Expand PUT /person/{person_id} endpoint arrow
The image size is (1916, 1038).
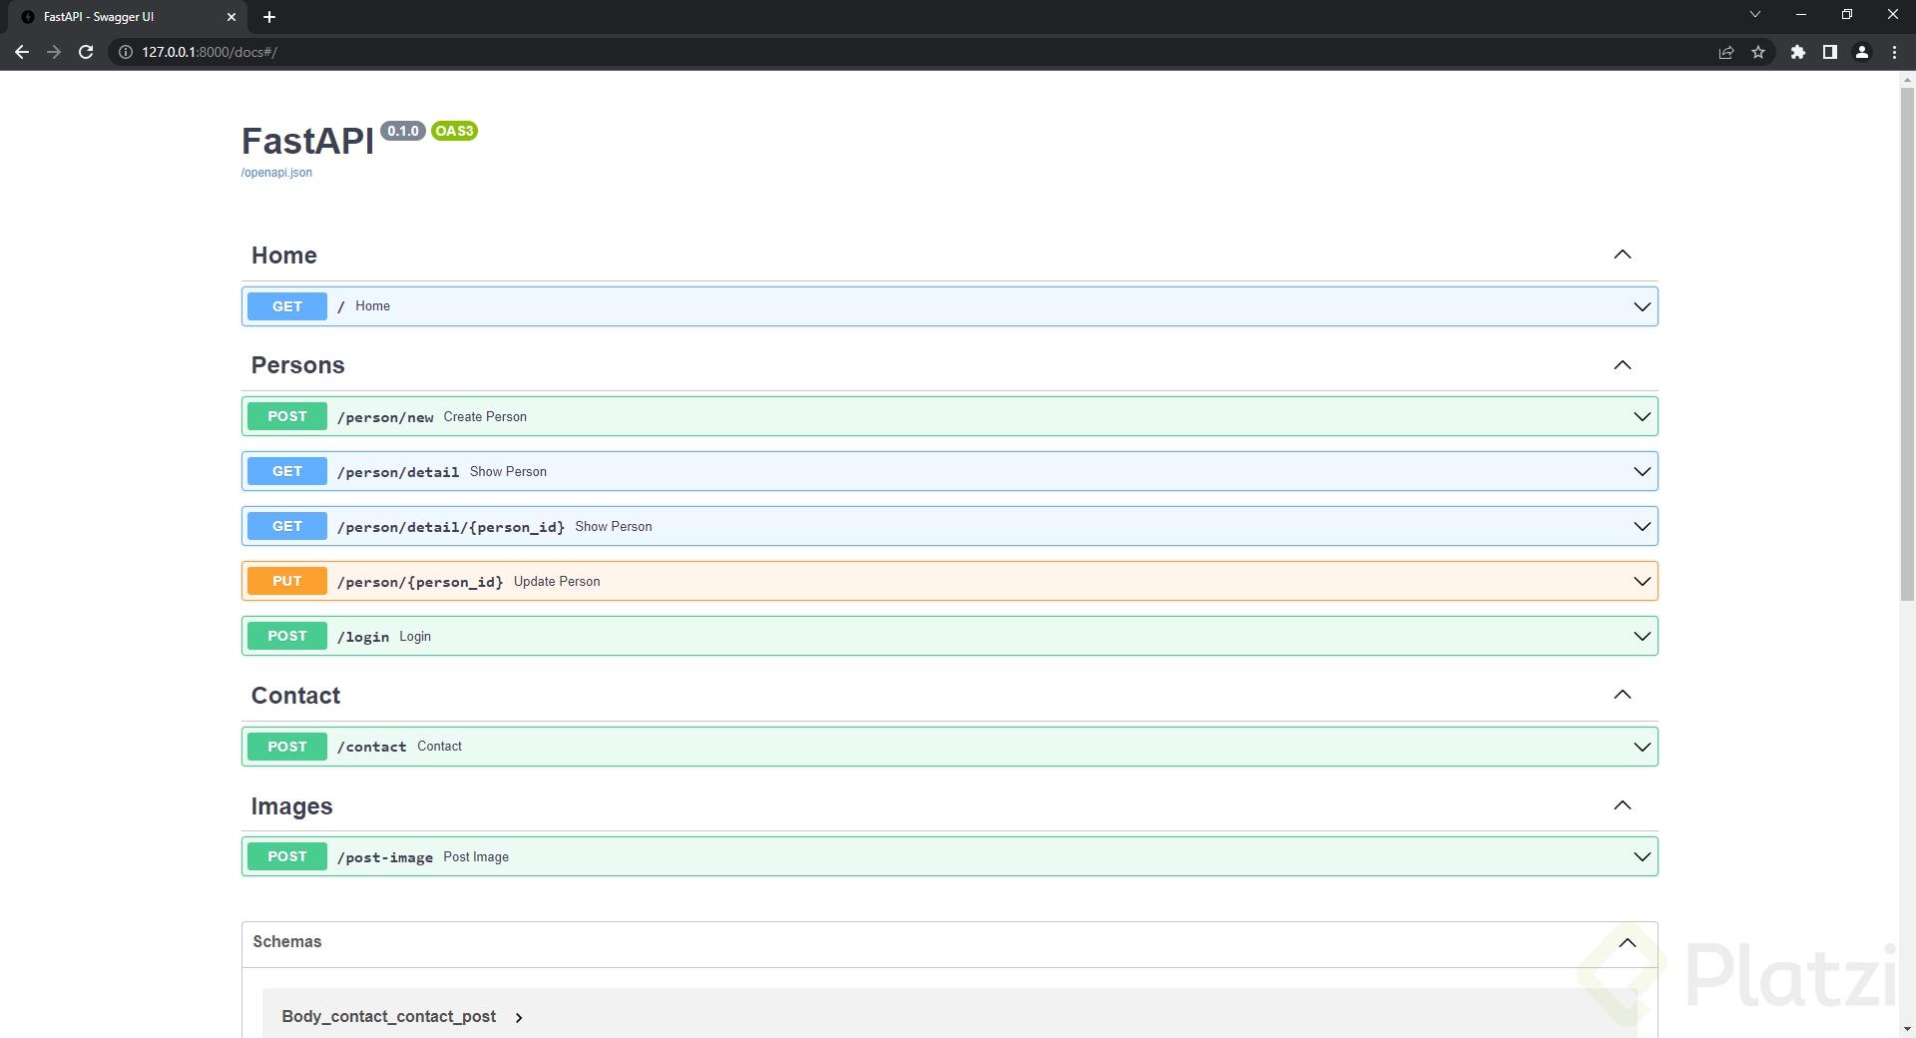(1642, 582)
